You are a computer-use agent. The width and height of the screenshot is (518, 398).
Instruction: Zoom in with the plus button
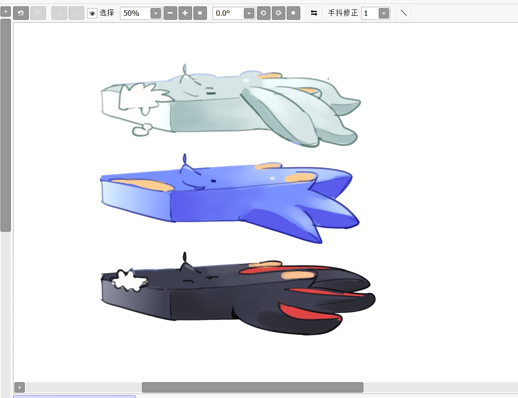185,13
